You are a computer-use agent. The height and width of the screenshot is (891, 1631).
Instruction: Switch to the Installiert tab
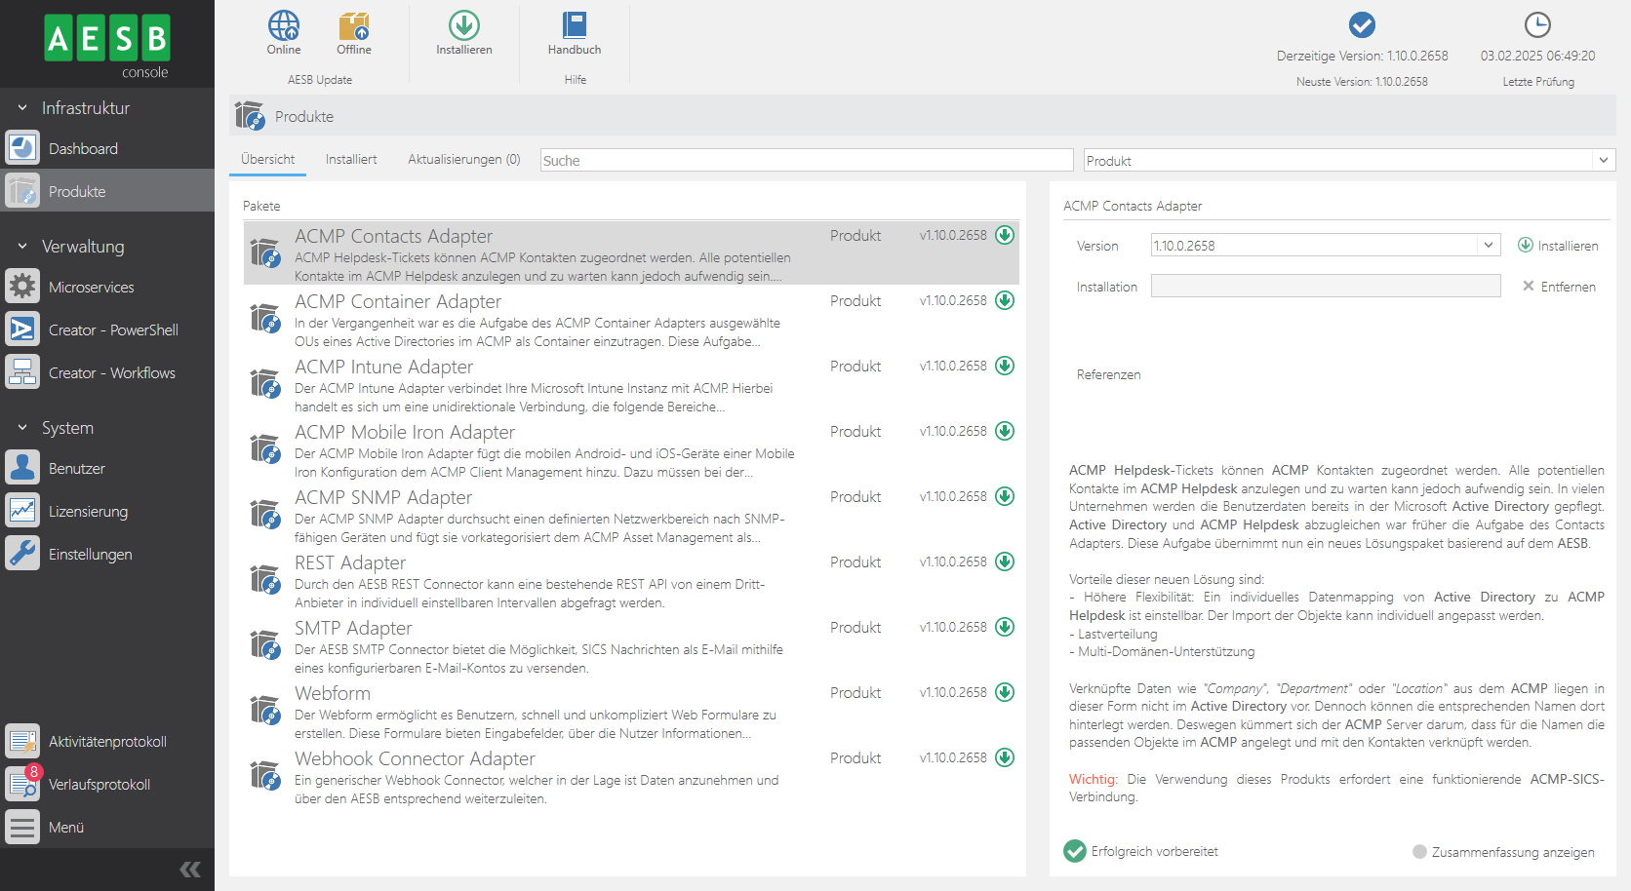(x=351, y=160)
